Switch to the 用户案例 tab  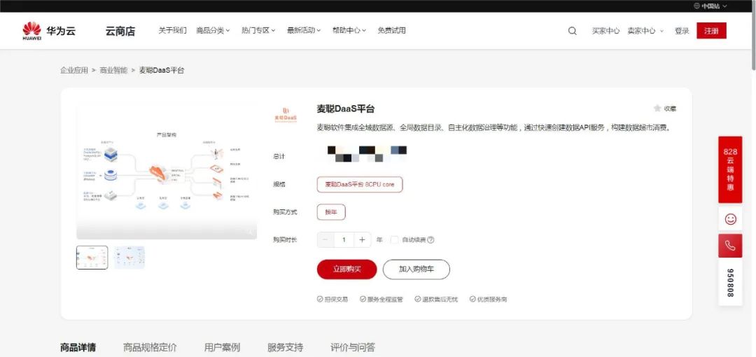pos(223,347)
